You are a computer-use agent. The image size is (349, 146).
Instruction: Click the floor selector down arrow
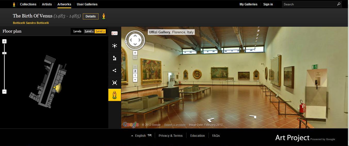coord(135,80)
